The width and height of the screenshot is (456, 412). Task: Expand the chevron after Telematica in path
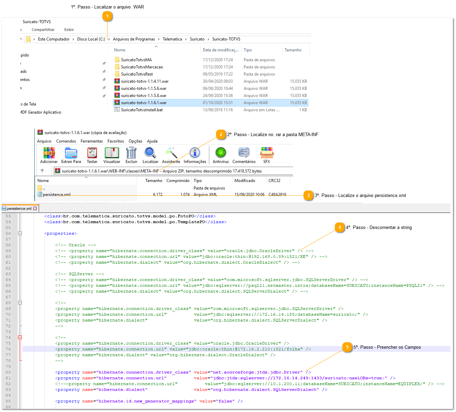[186, 39]
